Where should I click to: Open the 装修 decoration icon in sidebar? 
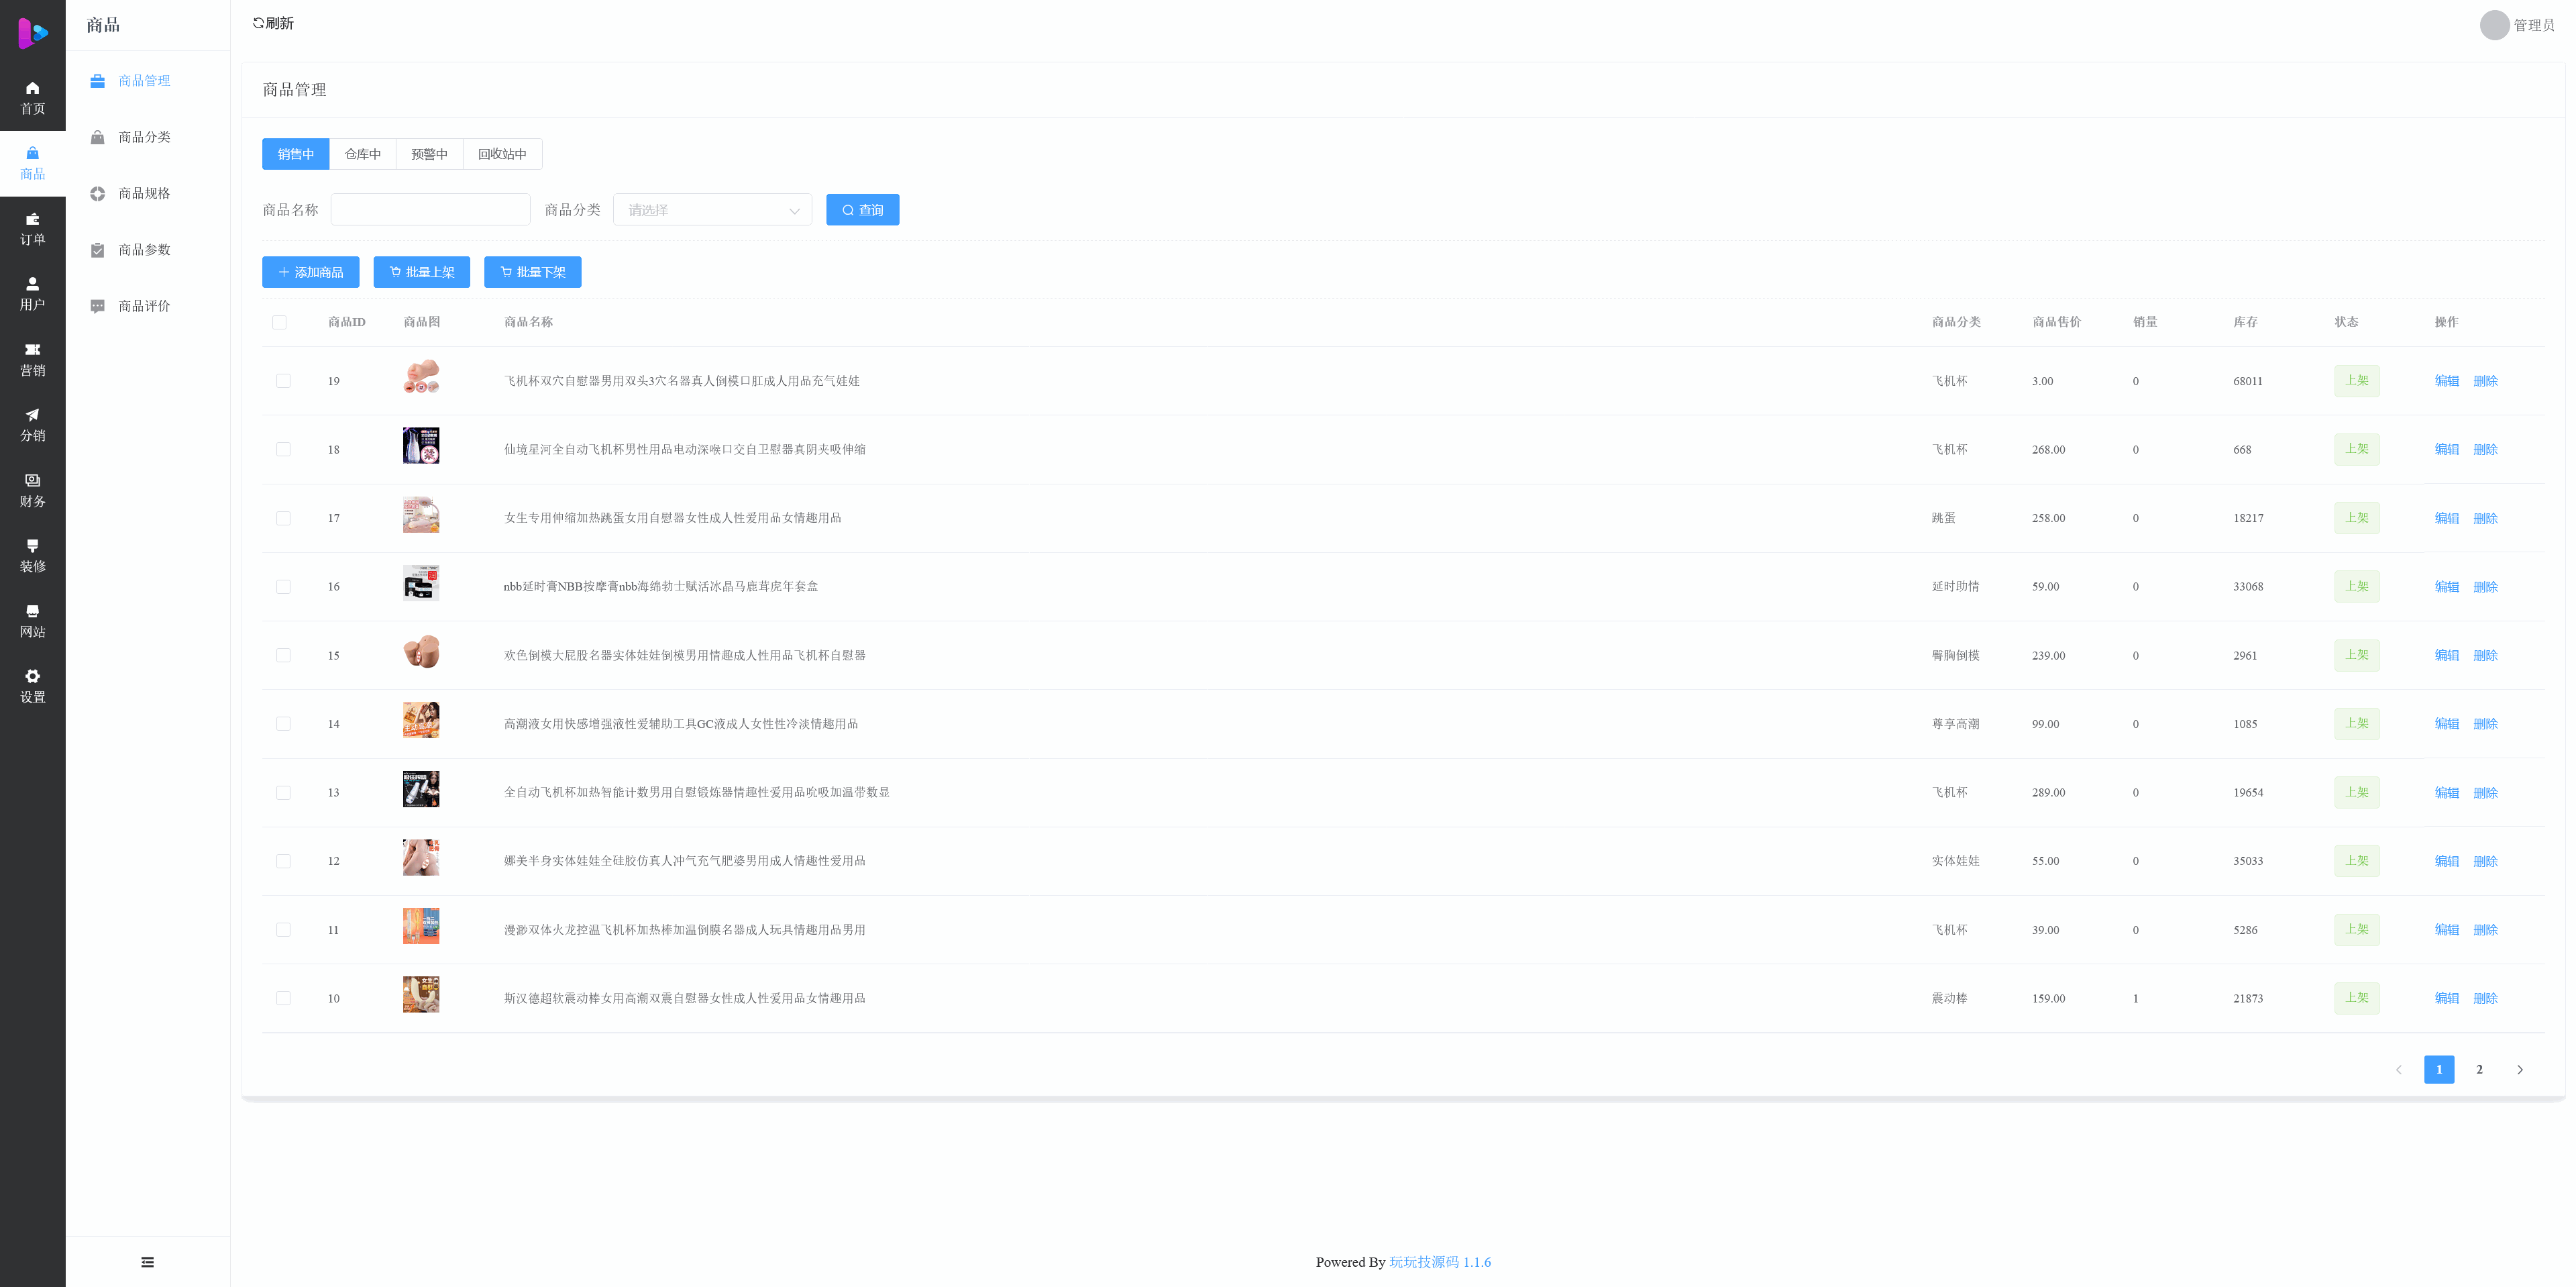(x=32, y=546)
